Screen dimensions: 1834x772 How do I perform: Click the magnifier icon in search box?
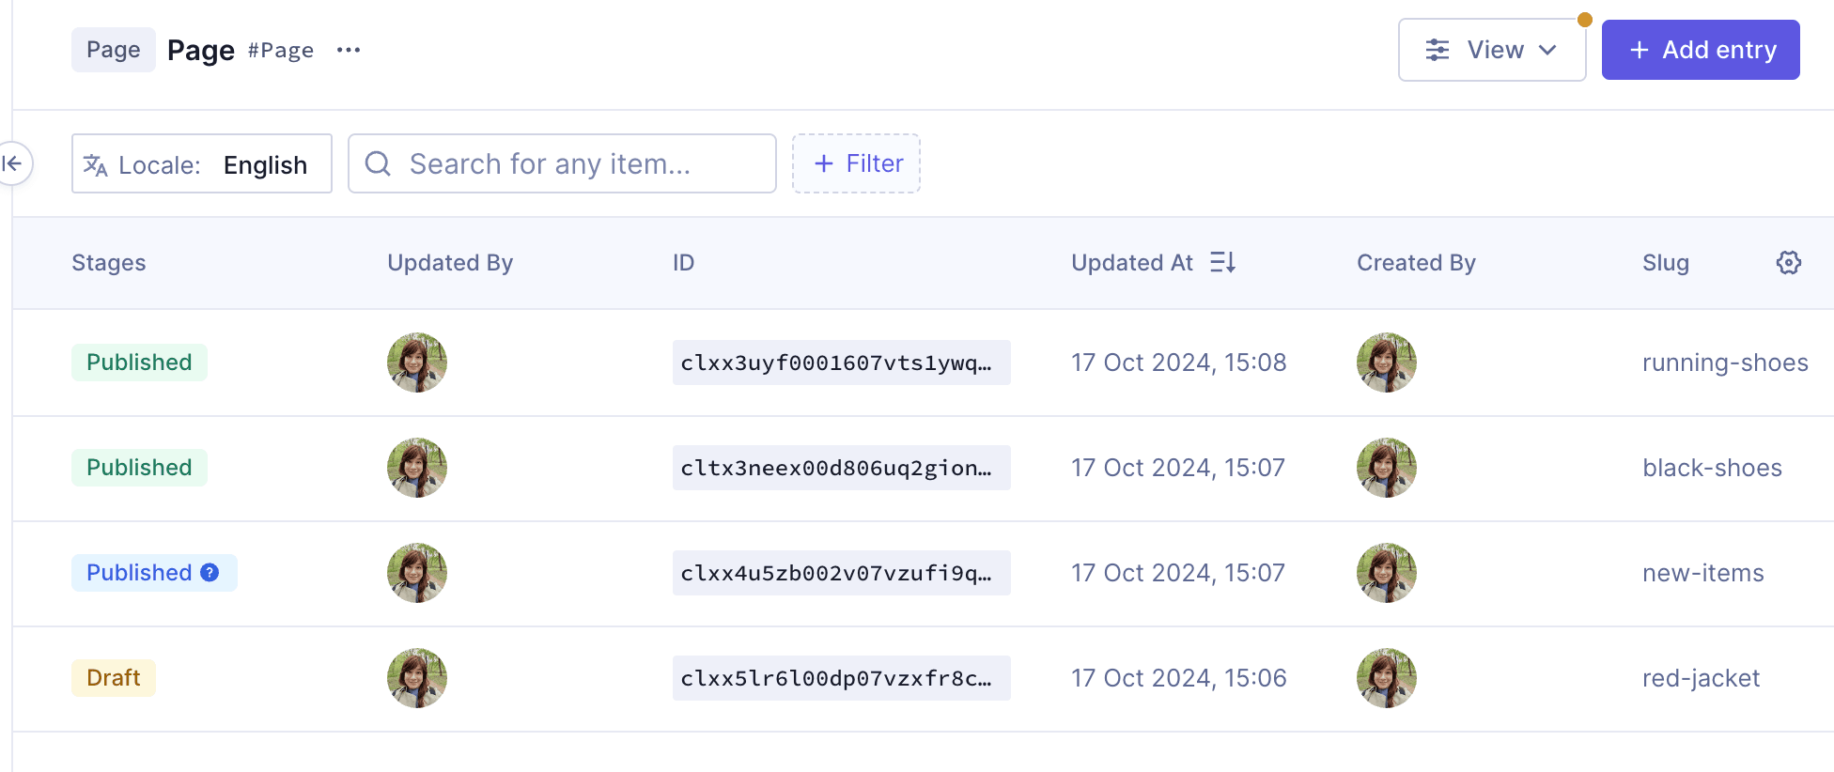click(x=378, y=164)
